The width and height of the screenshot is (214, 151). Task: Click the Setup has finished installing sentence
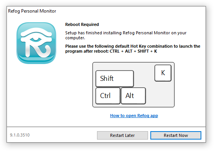point(126,35)
